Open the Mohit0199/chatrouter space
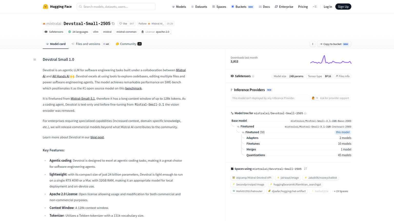 click(x=248, y=191)
